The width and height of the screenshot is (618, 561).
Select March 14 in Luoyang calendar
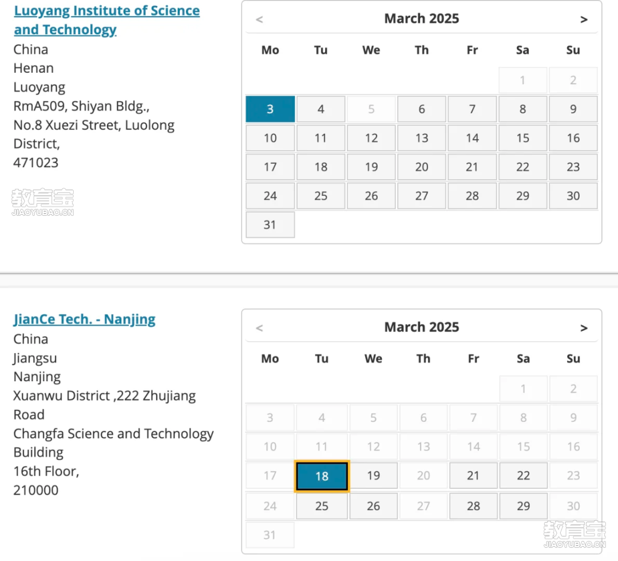coord(472,138)
